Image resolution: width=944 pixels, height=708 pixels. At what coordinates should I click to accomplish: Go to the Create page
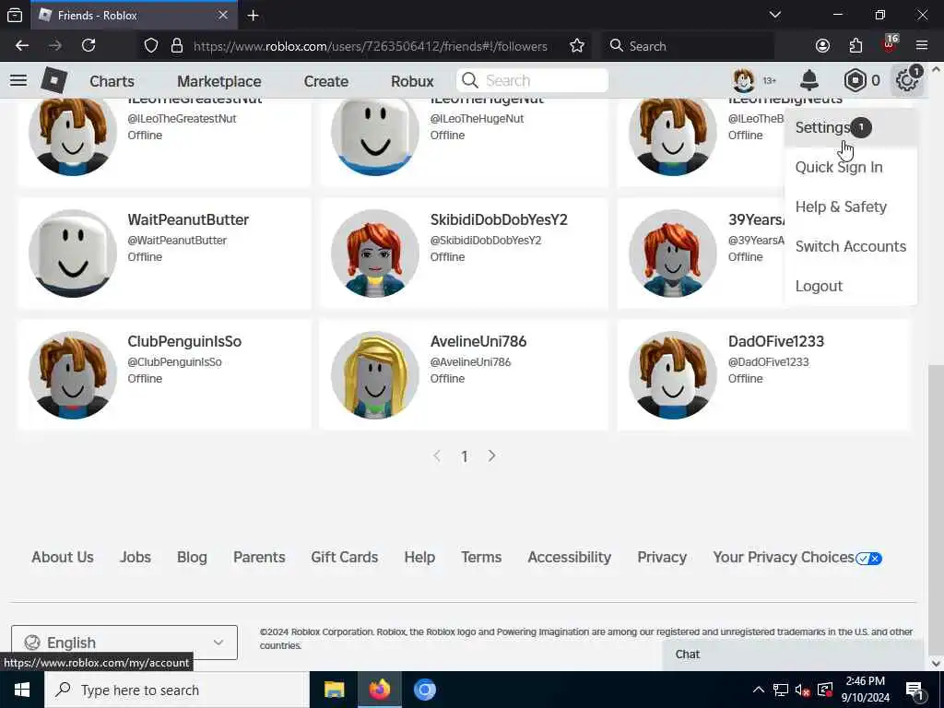pyautogui.click(x=325, y=81)
